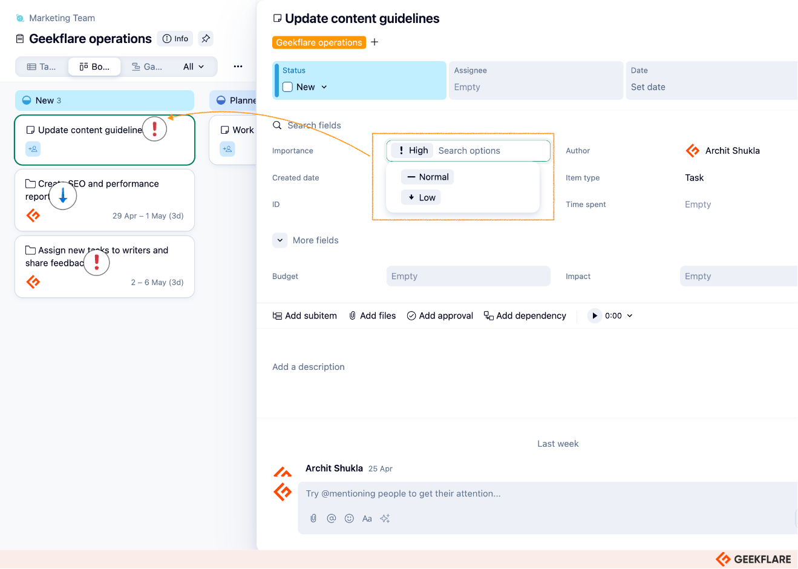The image size is (798, 569).
Task: Start the time tracker play button
Action: pyautogui.click(x=595, y=316)
